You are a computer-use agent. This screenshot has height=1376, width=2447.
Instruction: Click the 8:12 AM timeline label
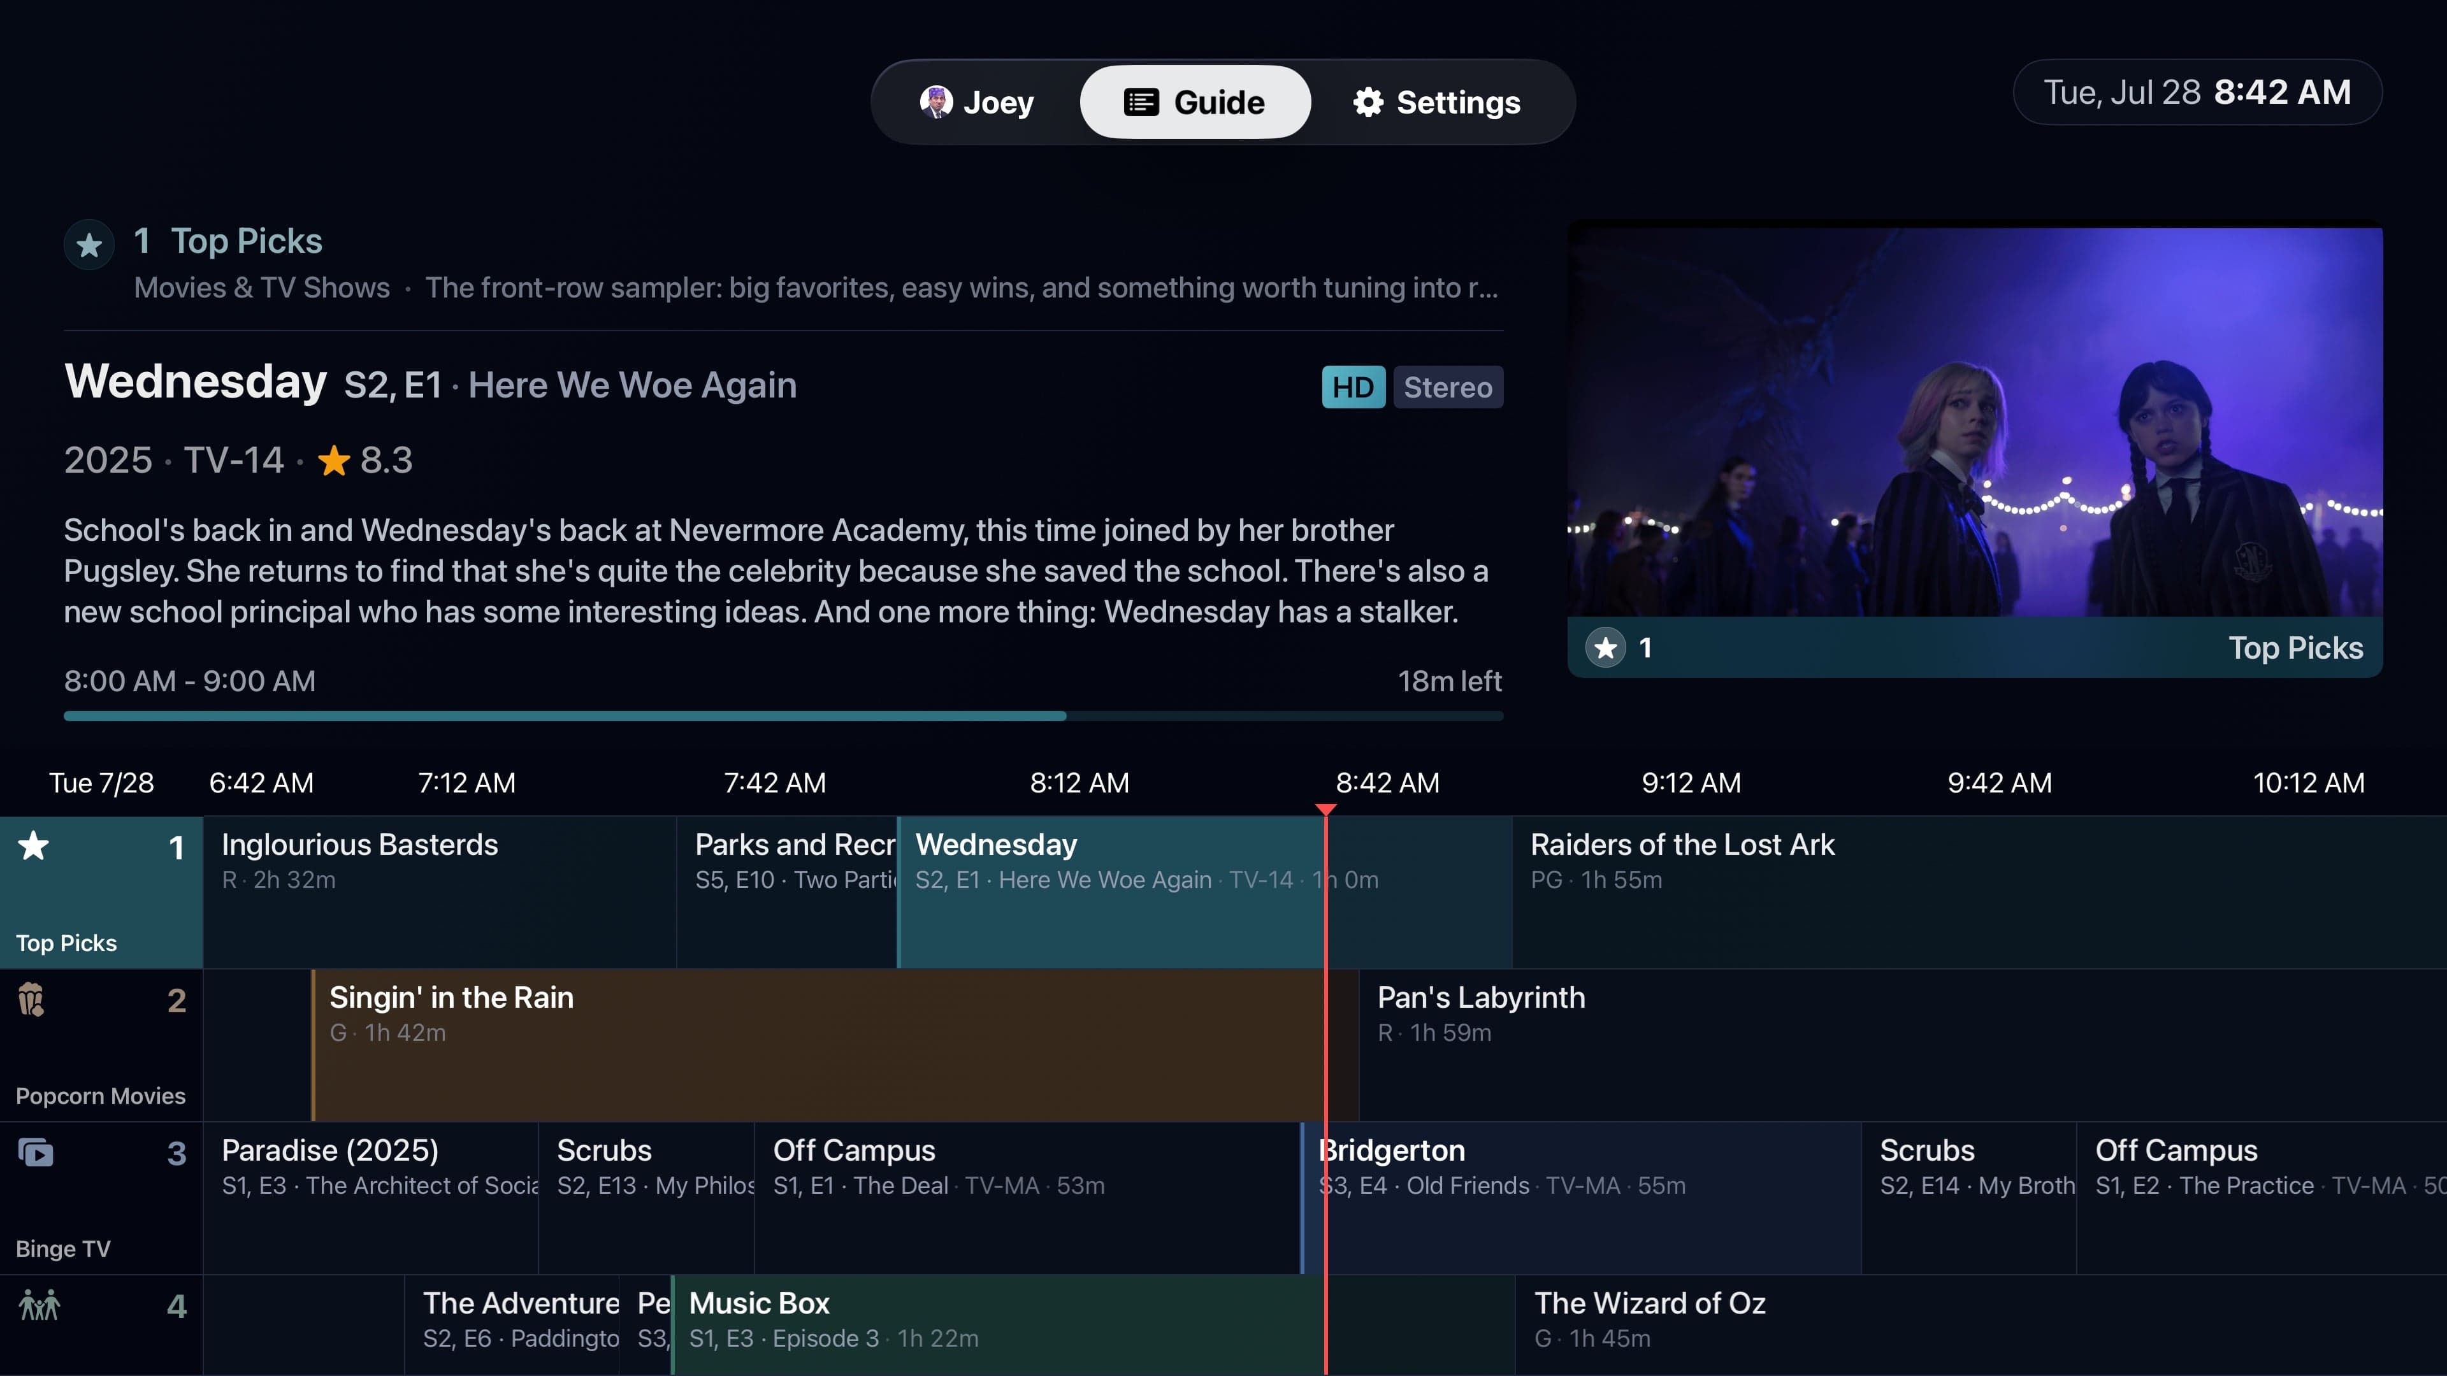click(1080, 782)
